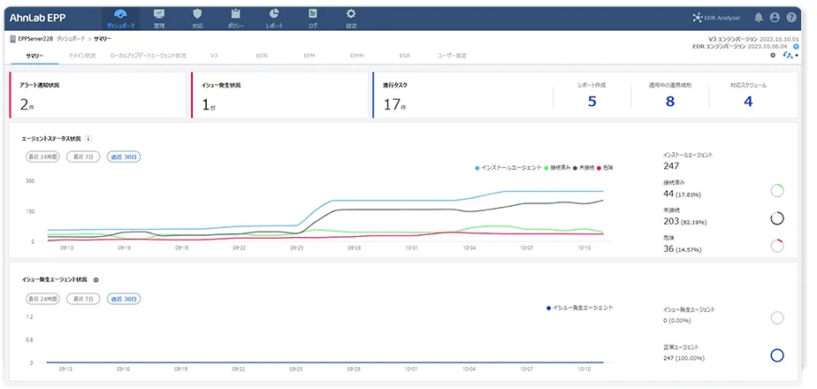The height and width of the screenshot is (389, 817).
Task: Click the green 接続済み donut chart icon
Action: point(777,191)
